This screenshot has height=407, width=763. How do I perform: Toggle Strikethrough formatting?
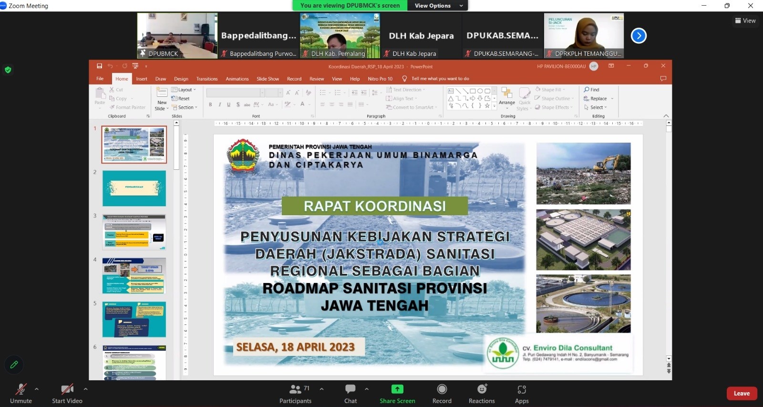[247, 104]
